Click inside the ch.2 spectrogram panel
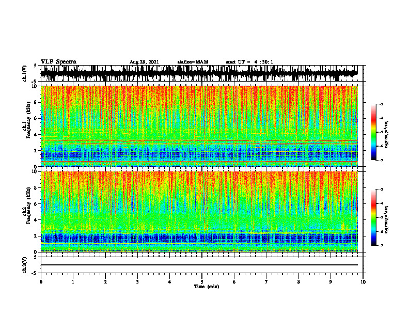The width and height of the screenshot is (409, 316). (199, 212)
